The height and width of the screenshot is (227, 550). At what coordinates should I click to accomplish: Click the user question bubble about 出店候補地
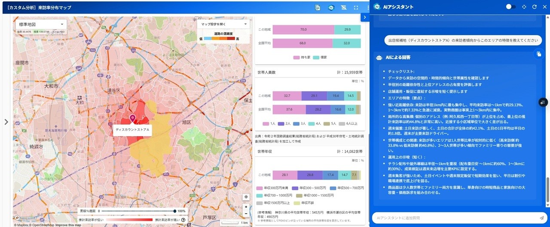click(463, 40)
